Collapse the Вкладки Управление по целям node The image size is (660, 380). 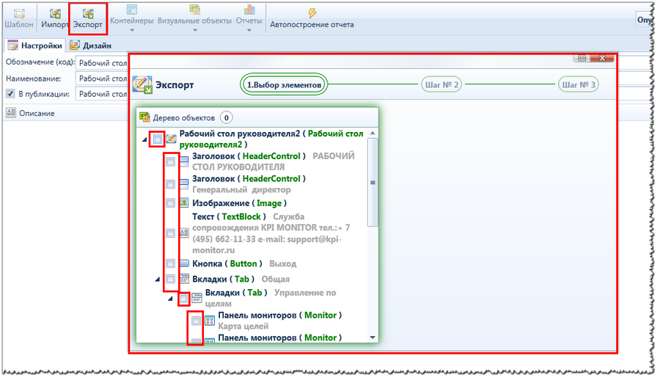tap(170, 299)
